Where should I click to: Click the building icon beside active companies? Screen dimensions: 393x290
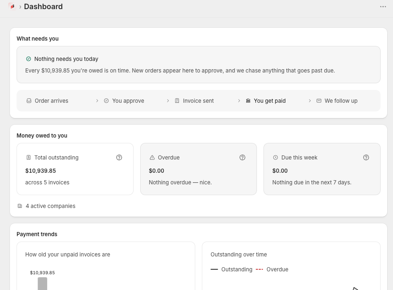point(20,206)
